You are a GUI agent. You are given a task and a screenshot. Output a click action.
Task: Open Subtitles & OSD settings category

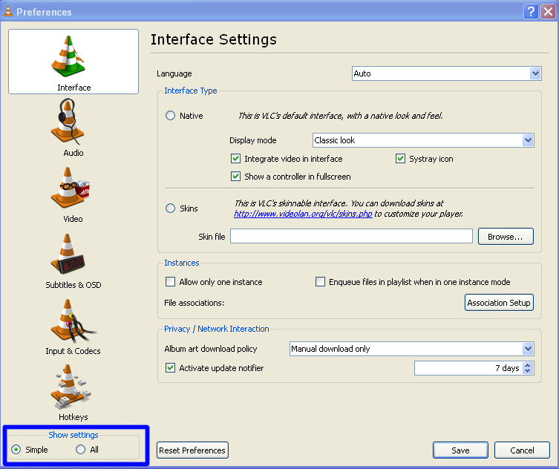pyautogui.click(x=73, y=261)
